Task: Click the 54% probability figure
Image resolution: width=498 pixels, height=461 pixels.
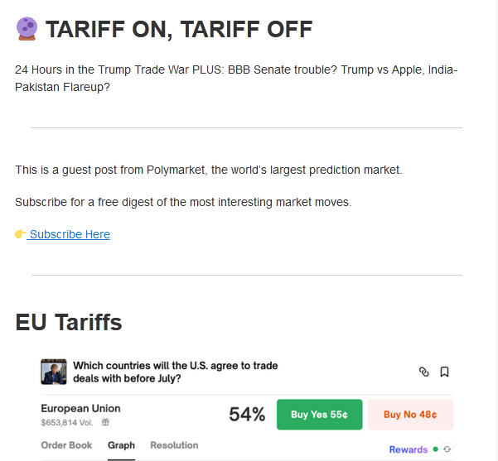Action: pyautogui.click(x=247, y=415)
